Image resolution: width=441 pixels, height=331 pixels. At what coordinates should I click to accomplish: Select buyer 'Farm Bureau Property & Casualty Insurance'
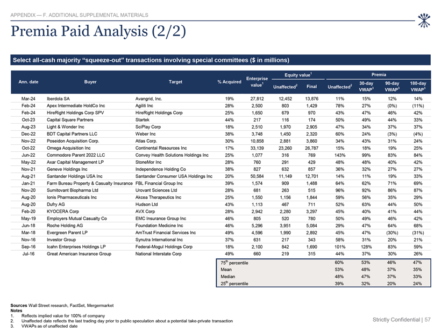point(90,183)
